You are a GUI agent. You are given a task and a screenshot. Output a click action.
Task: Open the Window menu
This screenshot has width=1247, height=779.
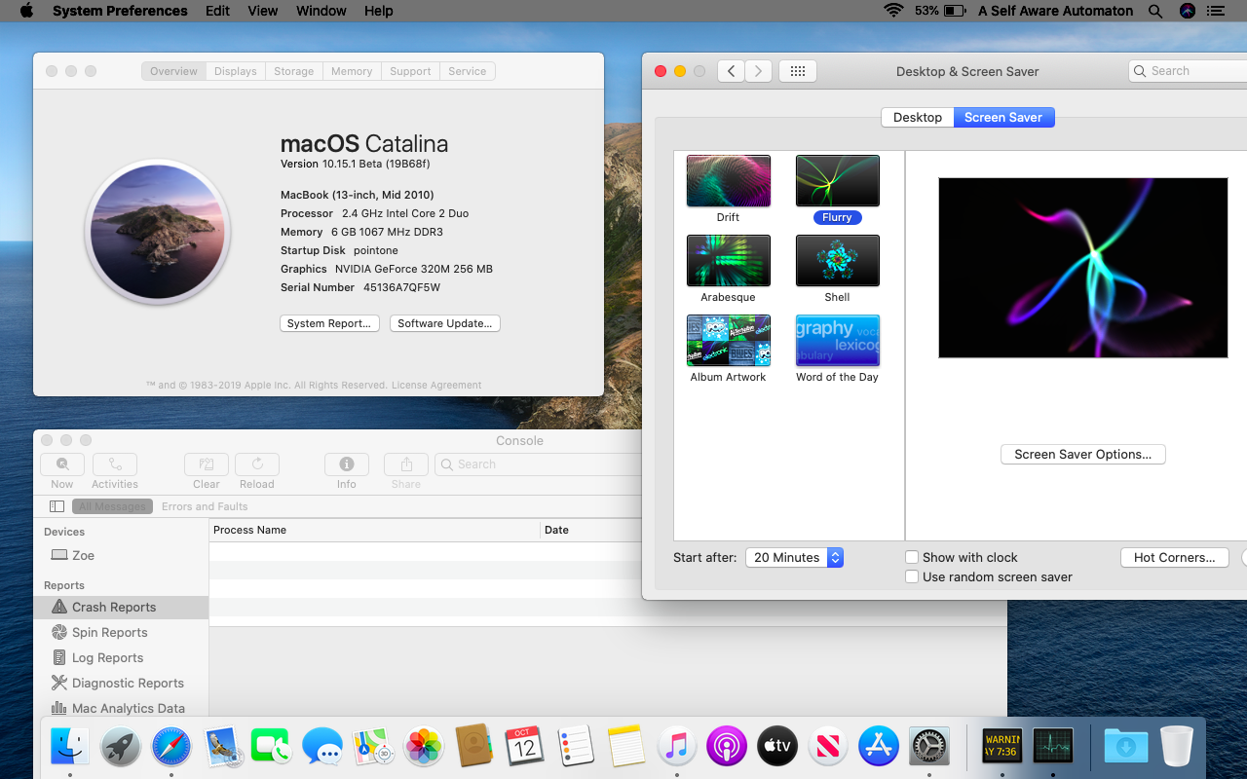[321, 11]
